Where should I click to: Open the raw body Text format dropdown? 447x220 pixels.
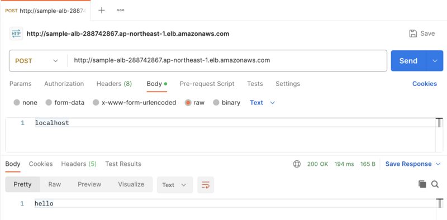262,103
